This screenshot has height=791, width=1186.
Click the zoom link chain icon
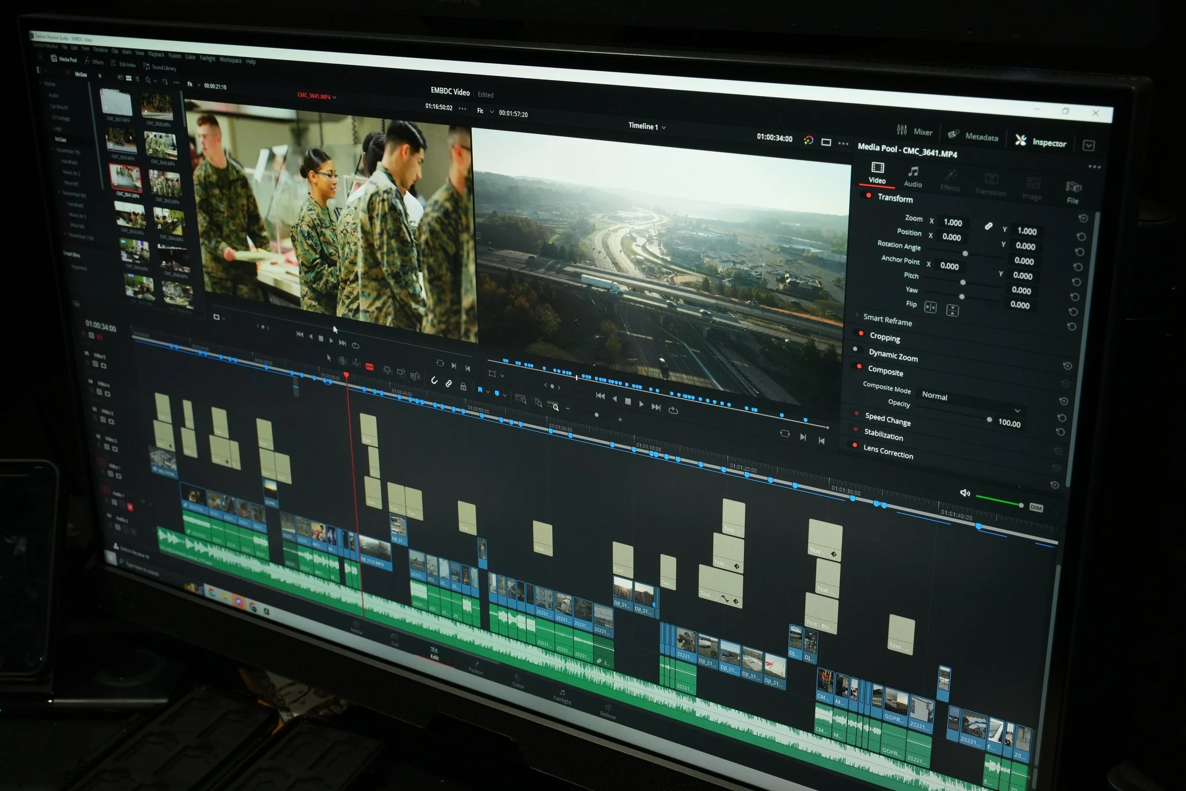988,226
